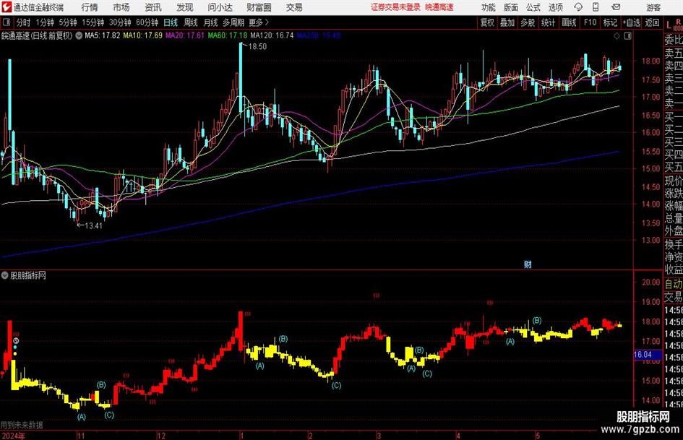The width and height of the screenshot is (683, 440).
Task: Open the 财富圈 menu
Action: point(259,7)
